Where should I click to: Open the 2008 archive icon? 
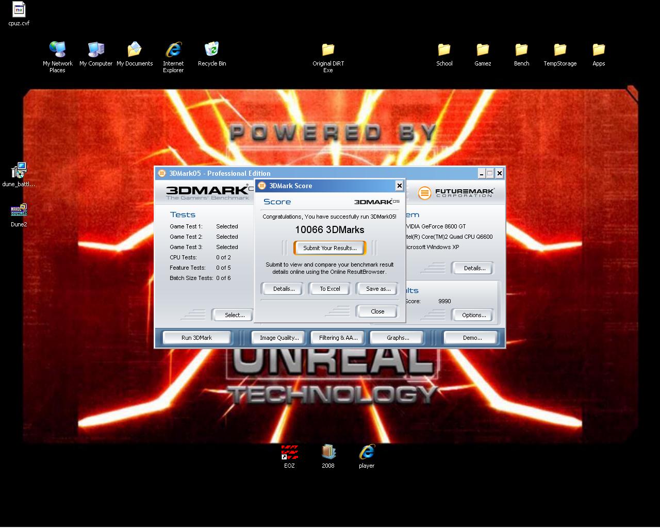point(328,452)
